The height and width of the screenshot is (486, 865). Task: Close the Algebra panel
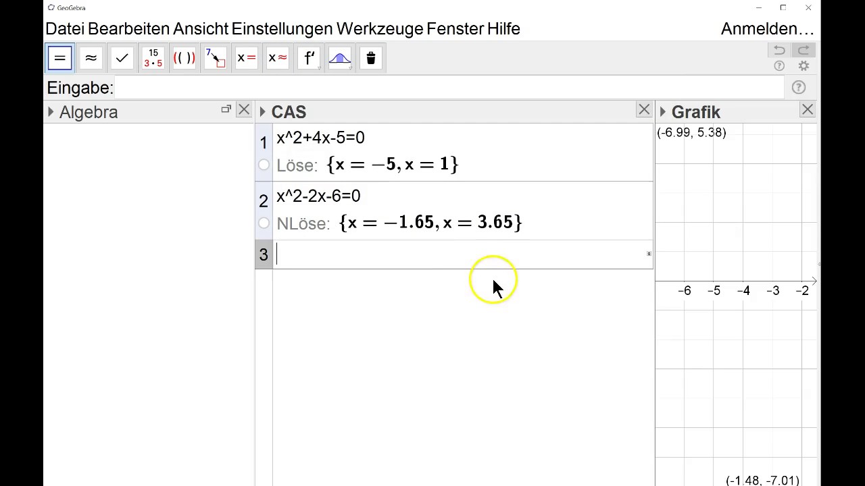244,110
